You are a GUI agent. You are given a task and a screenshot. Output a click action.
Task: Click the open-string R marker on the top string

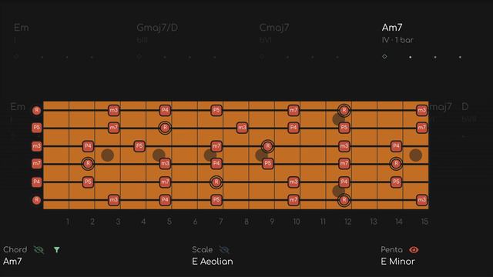(36, 110)
